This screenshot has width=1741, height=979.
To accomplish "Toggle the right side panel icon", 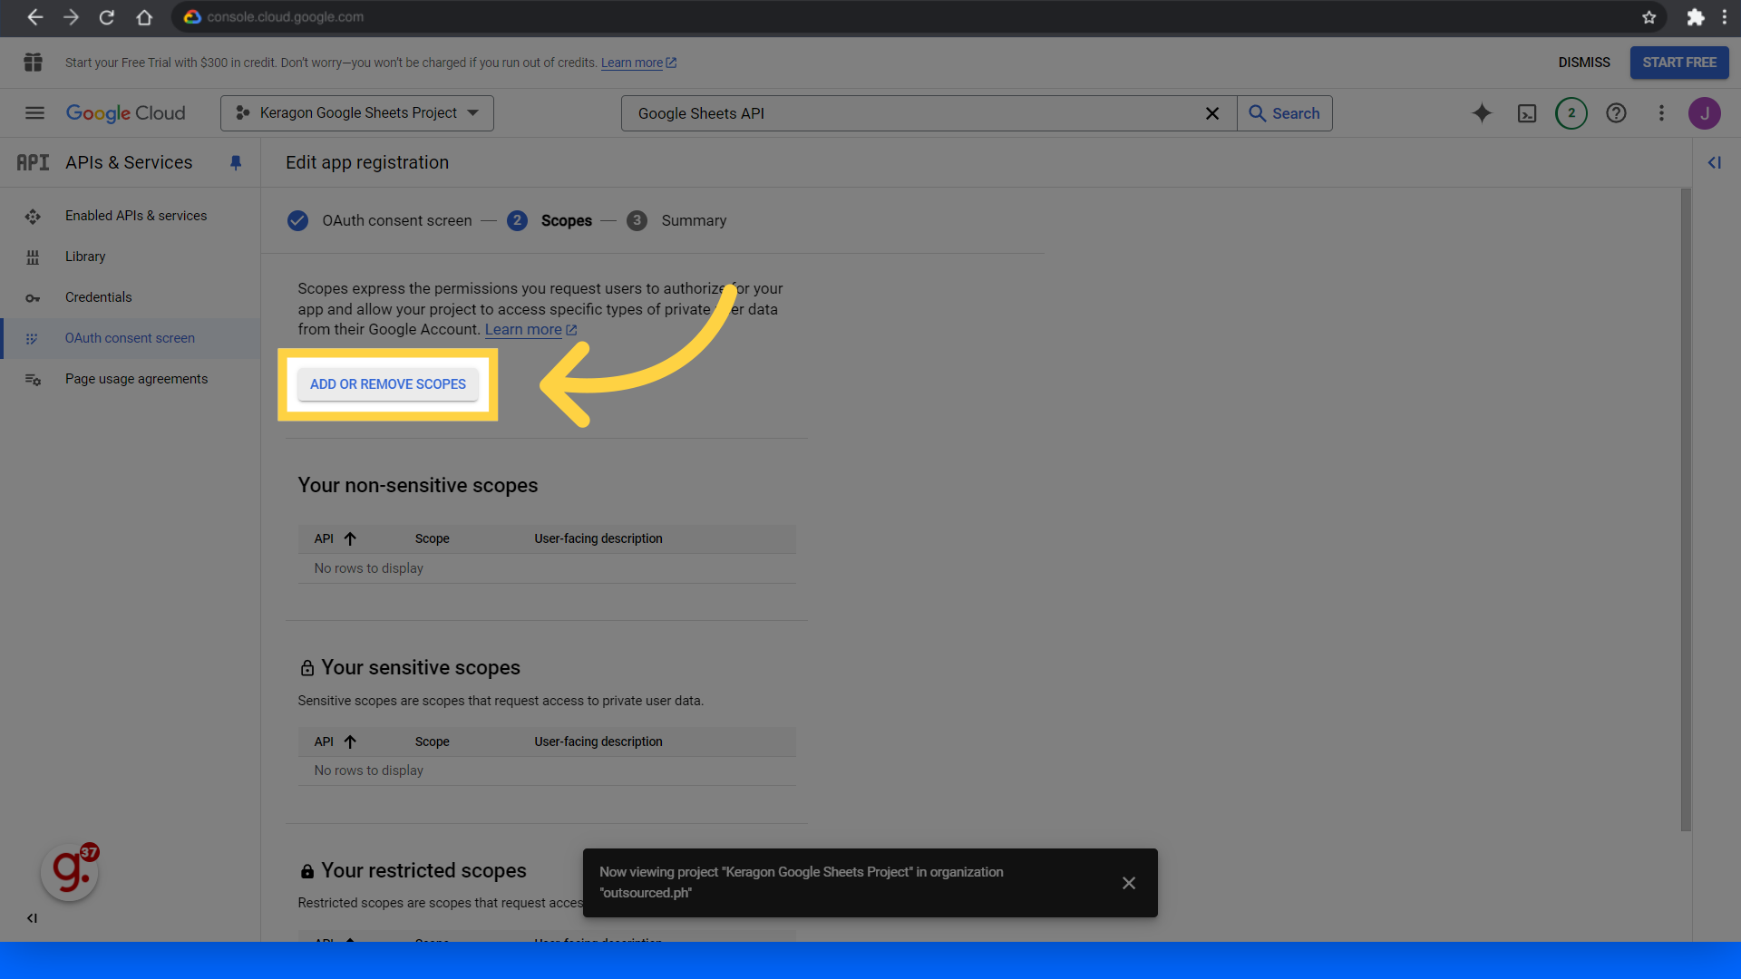I will pyautogui.click(x=1715, y=163).
